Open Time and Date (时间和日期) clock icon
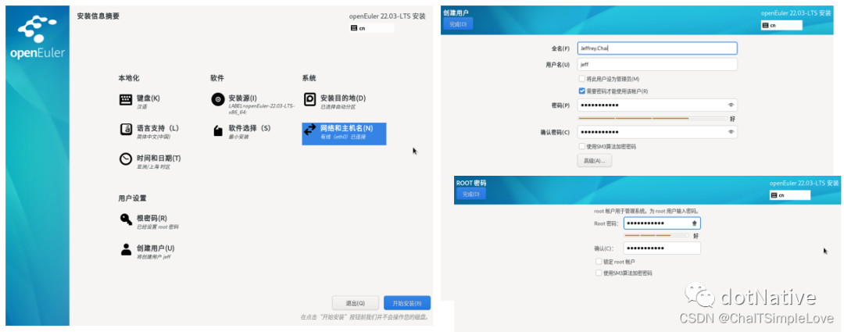This screenshot has height=332, width=844. click(x=125, y=160)
